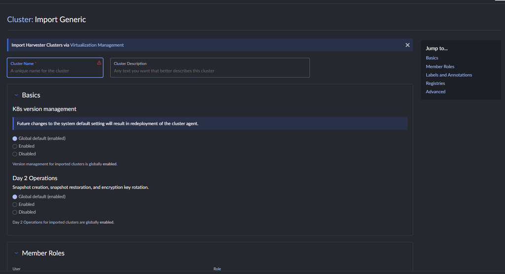The image size is (505, 274).
Task: Click the Cluster breadcrumb link
Action: [20, 19]
